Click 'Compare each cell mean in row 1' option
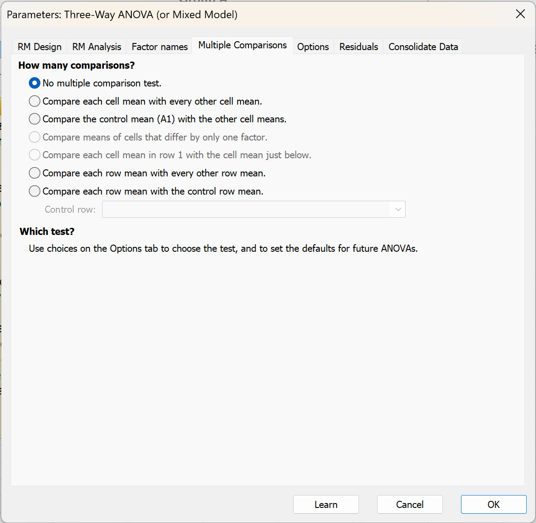The width and height of the screenshot is (536, 523). (35, 155)
